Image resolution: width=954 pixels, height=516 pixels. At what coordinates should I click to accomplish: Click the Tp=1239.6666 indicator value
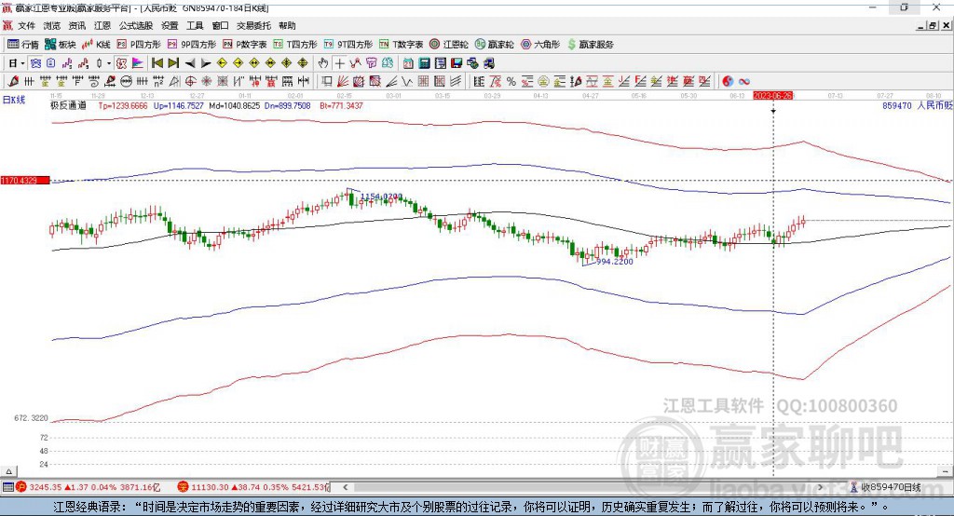coord(123,105)
